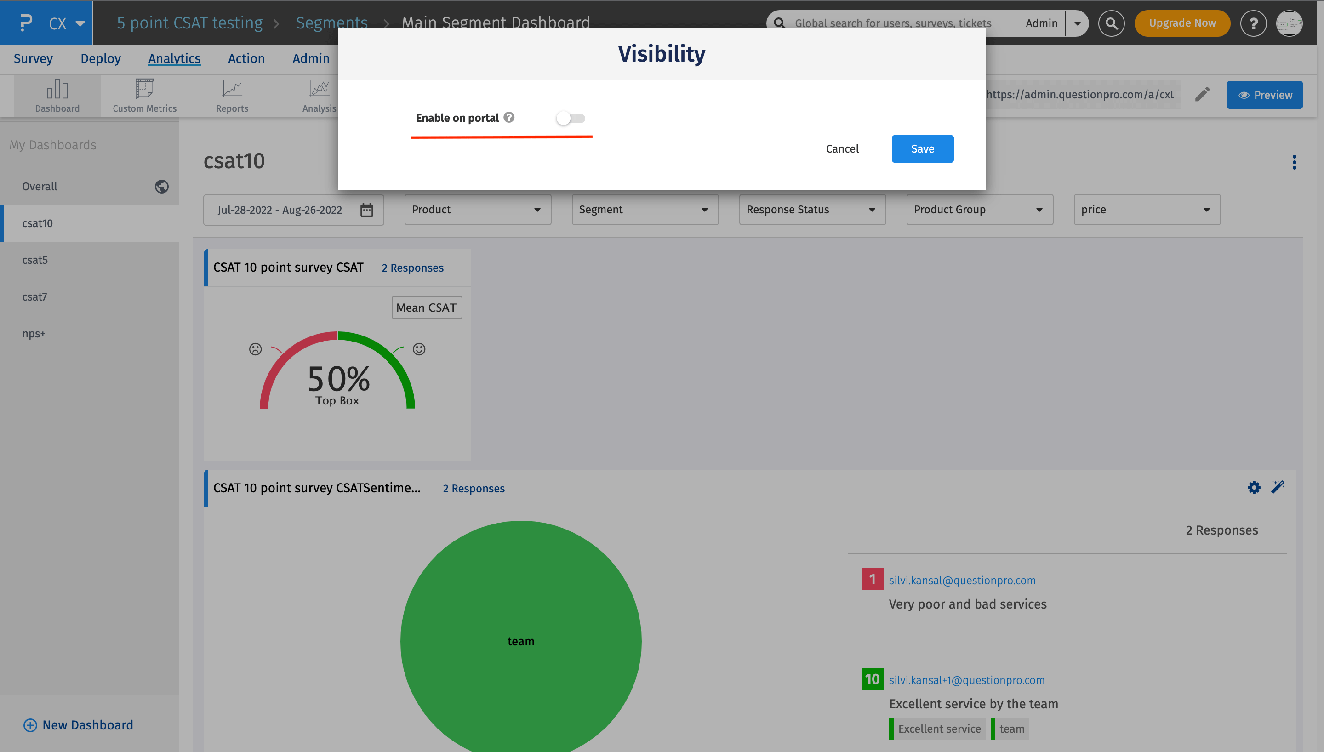Open the Custom Metrics panel

click(x=144, y=96)
